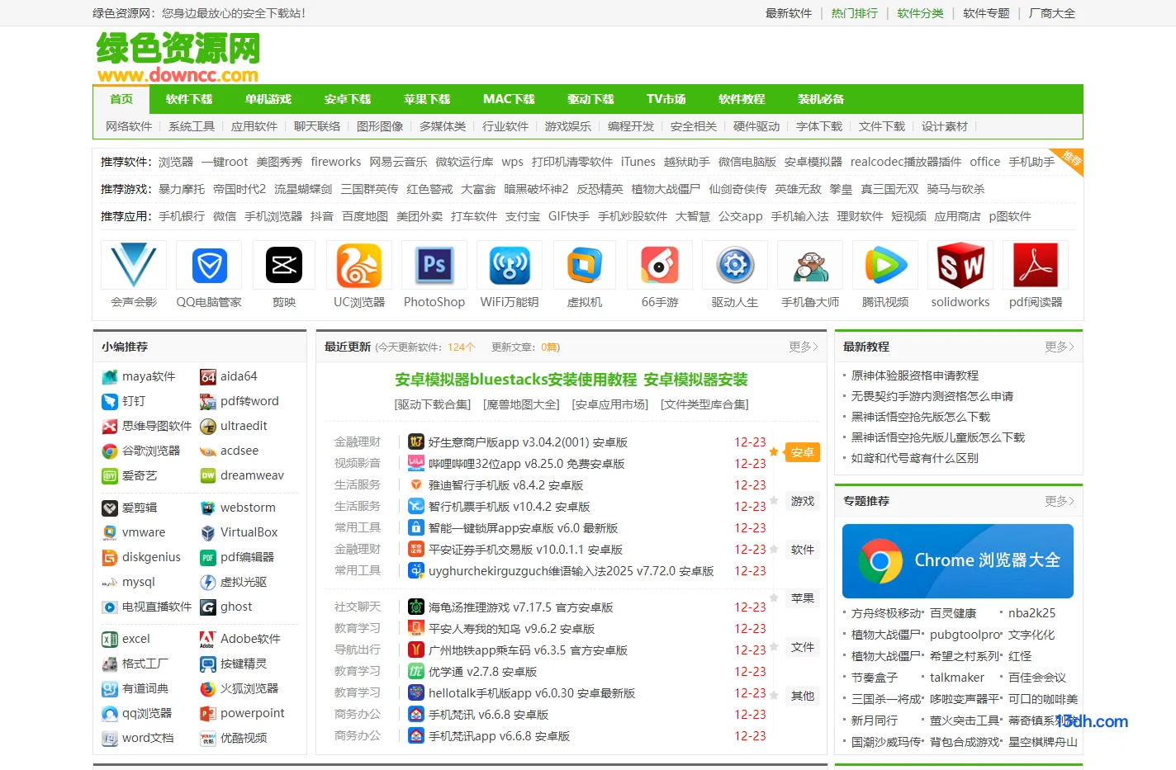
Task: Open talkmaker topic link
Action: point(957,678)
